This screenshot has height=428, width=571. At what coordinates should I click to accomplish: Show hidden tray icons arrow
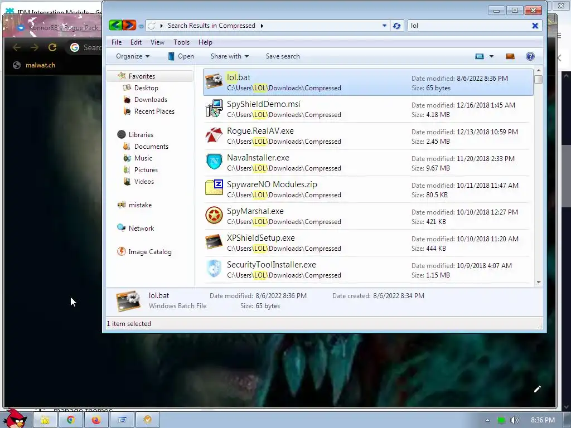(487, 420)
